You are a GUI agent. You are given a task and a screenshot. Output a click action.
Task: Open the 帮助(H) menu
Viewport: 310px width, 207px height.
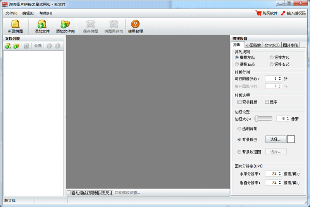pos(46,13)
